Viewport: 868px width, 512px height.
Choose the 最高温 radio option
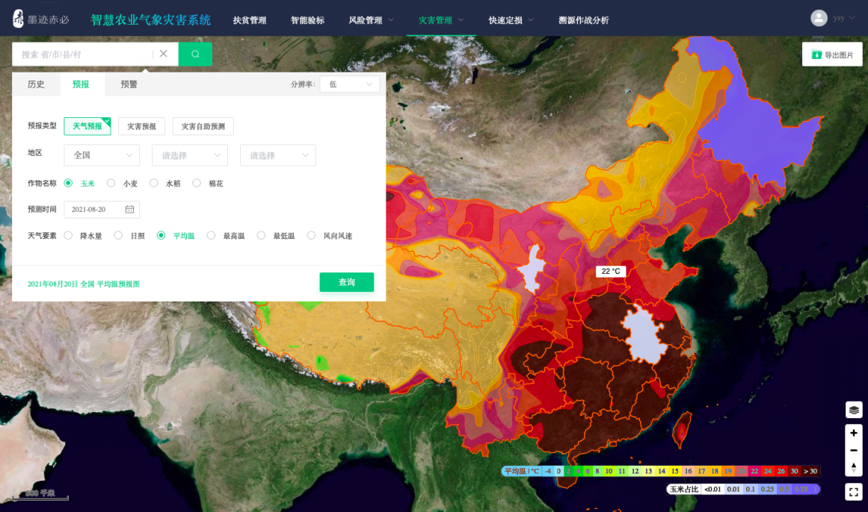[211, 236]
